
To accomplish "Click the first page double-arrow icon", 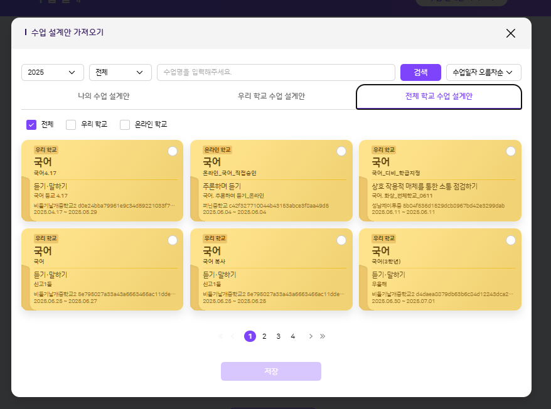I will (x=220, y=336).
